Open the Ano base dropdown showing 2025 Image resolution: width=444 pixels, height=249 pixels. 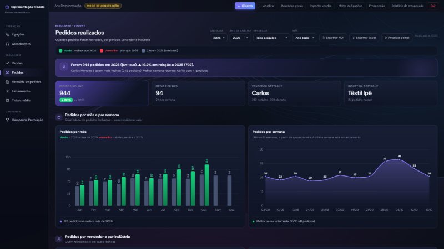point(219,38)
